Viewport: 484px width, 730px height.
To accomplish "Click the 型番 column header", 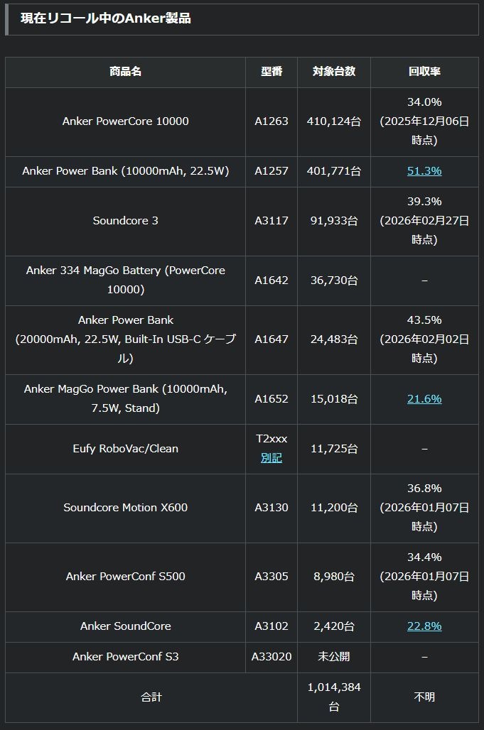I will (x=271, y=72).
